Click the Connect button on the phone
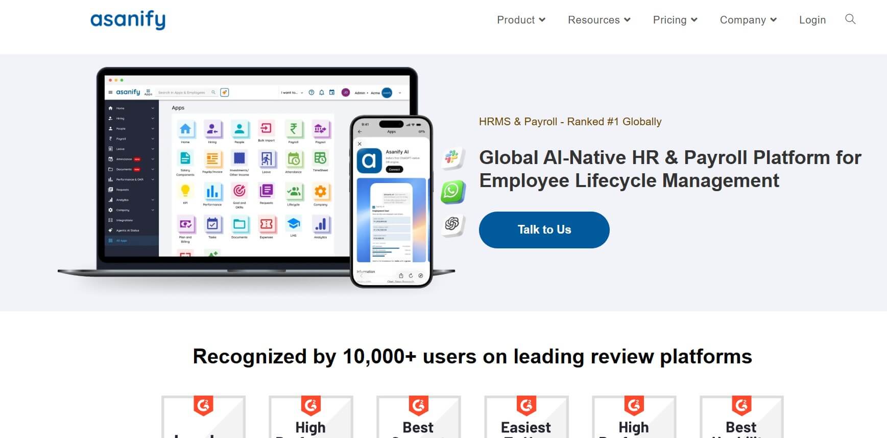This screenshot has height=438, width=887. [394, 169]
